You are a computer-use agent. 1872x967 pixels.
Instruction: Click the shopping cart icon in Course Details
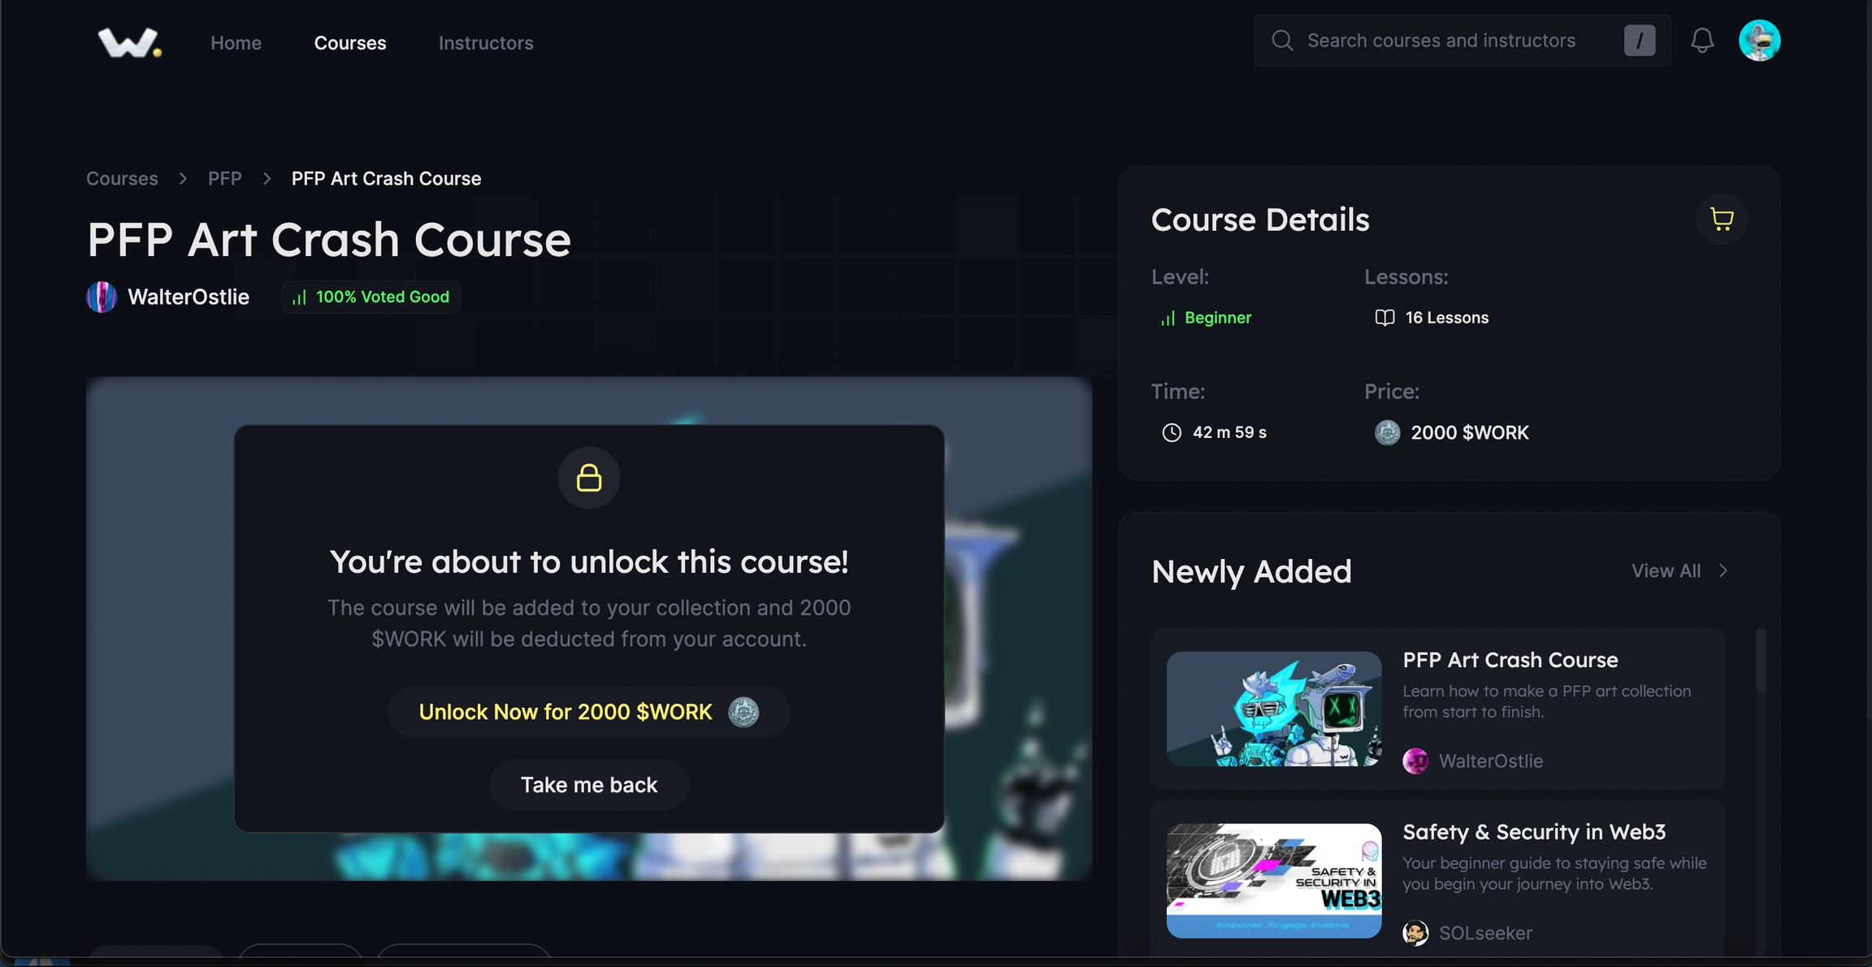click(x=1722, y=219)
